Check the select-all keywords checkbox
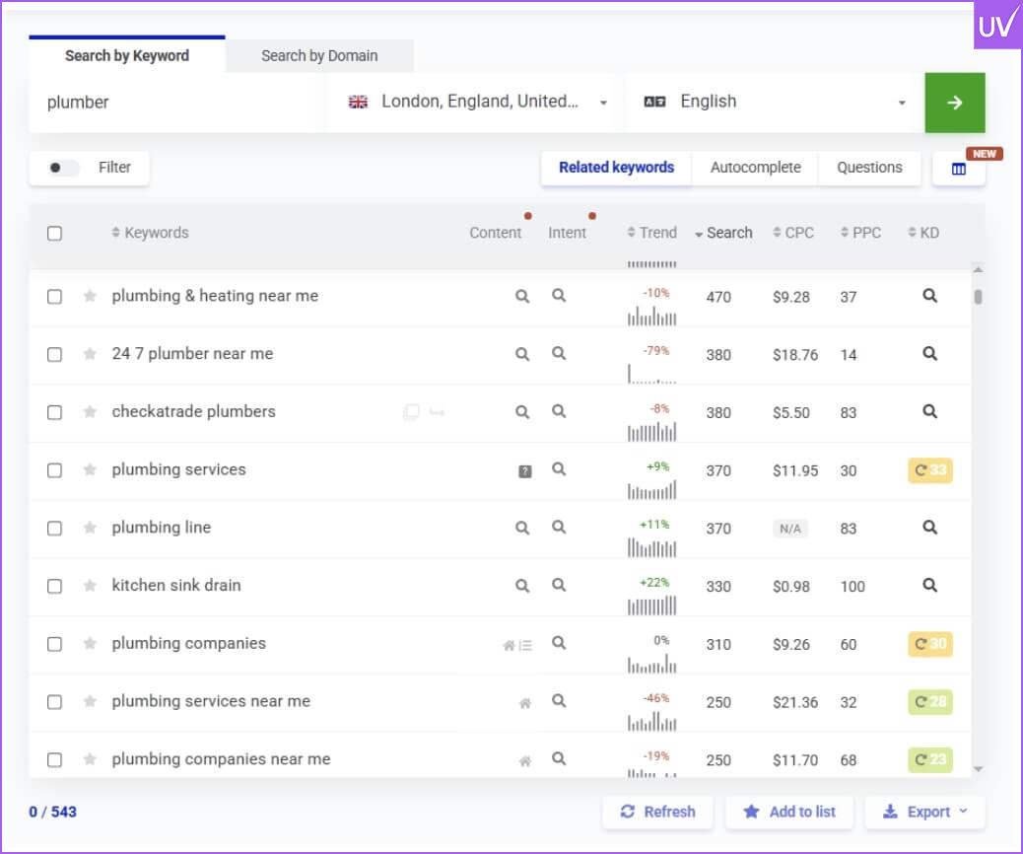Image resolution: width=1023 pixels, height=854 pixels. click(x=55, y=234)
